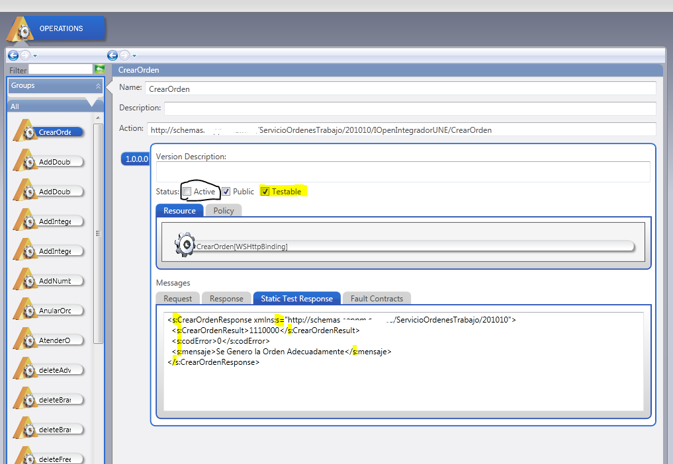
Task: Go forward using the arrow above Filter
Action: 25,56
